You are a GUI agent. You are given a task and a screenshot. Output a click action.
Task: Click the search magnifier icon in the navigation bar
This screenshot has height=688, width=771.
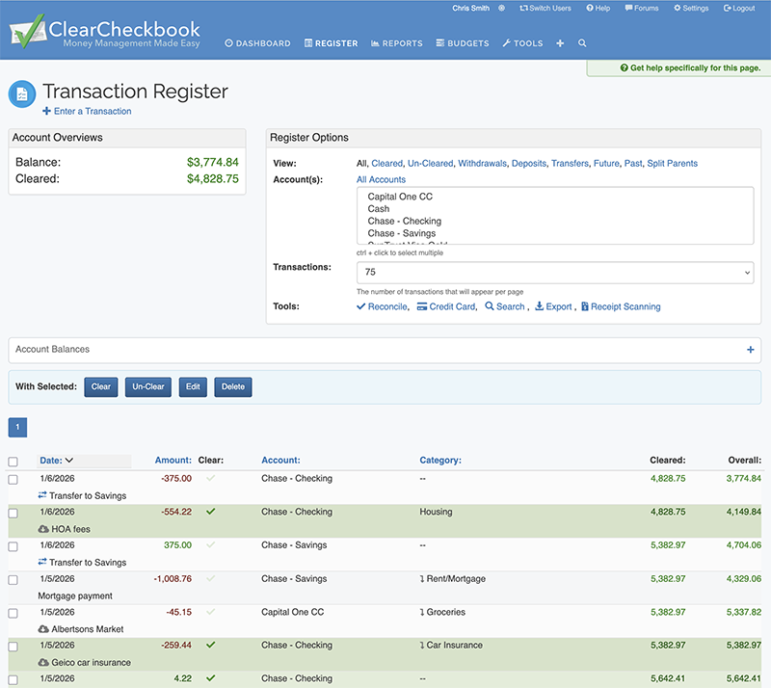582,43
